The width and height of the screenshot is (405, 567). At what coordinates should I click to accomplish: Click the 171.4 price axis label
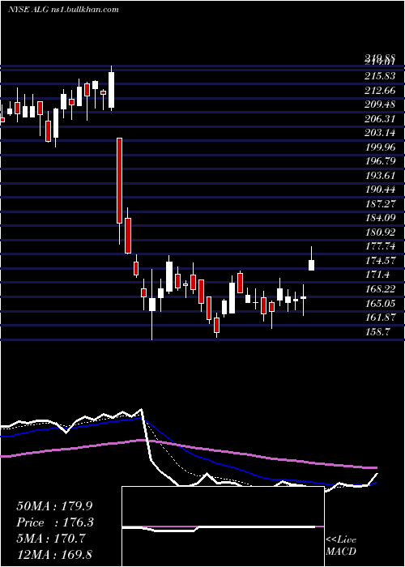coord(377,275)
